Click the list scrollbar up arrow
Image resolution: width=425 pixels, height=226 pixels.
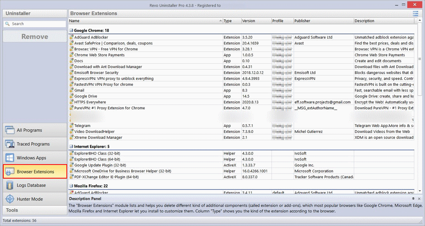(x=419, y=21)
